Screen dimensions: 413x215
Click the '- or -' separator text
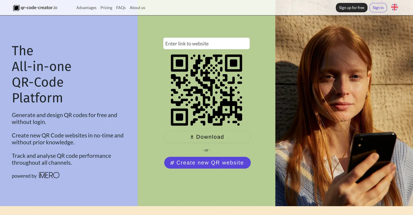coord(206,150)
